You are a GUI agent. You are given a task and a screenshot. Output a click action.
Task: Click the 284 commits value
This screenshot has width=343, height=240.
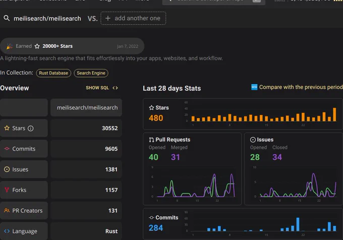click(156, 228)
